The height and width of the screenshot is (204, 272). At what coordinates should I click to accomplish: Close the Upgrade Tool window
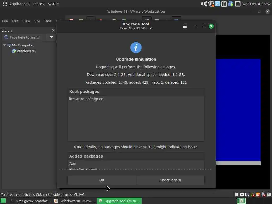pyautogui.click(x=211, y=26)
